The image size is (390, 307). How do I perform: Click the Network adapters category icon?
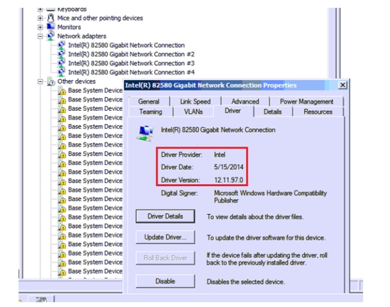pos(51,36)
